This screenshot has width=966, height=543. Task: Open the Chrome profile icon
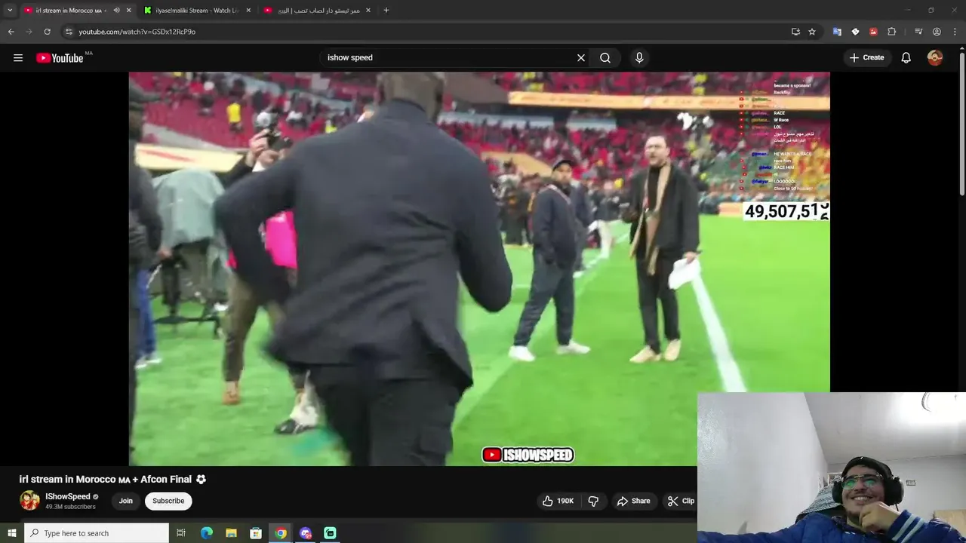(x=937, y=32)
